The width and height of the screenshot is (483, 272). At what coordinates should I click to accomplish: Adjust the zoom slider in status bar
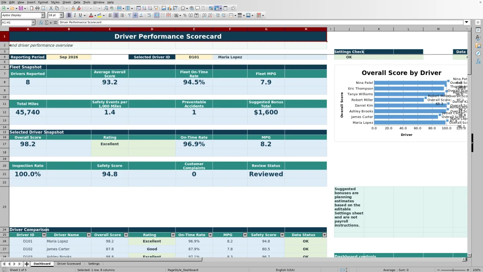coord(453,270)
